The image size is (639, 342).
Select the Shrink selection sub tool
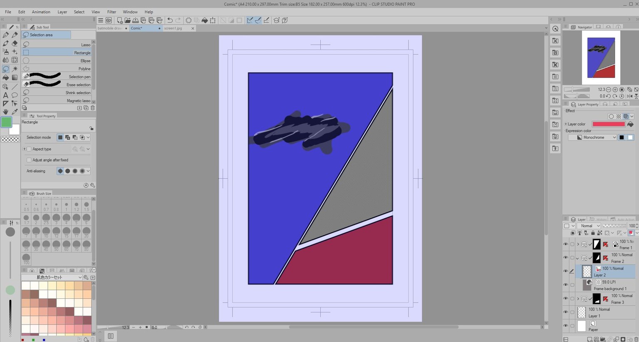(57, 93)
